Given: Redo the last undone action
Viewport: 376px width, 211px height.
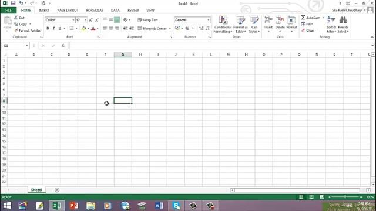Looking at the screenshot, I should point(32,3).
